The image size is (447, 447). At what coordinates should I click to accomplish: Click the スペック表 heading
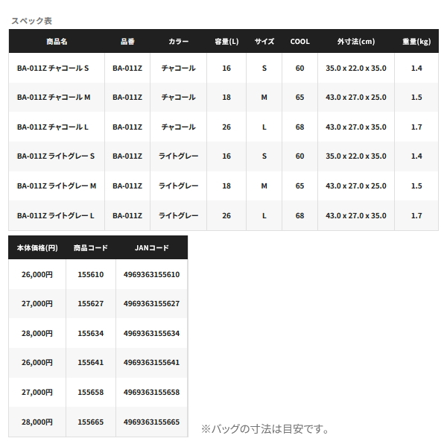click(x=31, y=21)
